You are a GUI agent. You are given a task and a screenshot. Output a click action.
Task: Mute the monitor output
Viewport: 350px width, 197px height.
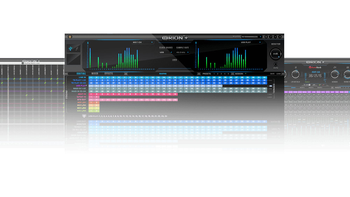pos(276,64)
